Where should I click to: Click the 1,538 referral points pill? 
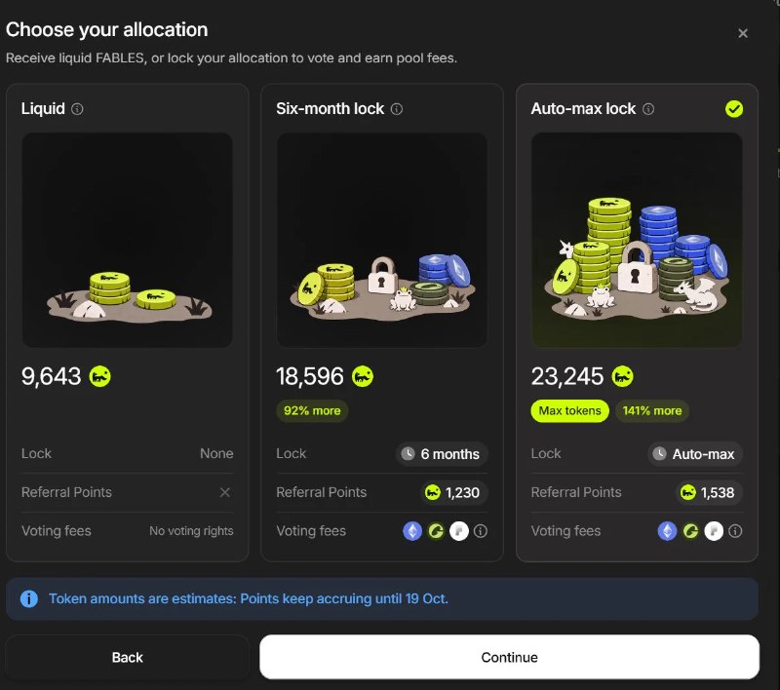click(x=709, y=492)
